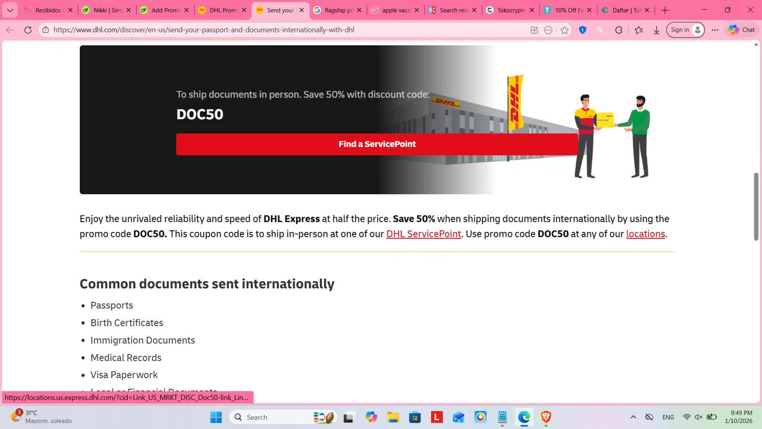Open Copilot from the taskbar
Image resolution: width=762 pixels, height=429 pixels.
371,417
